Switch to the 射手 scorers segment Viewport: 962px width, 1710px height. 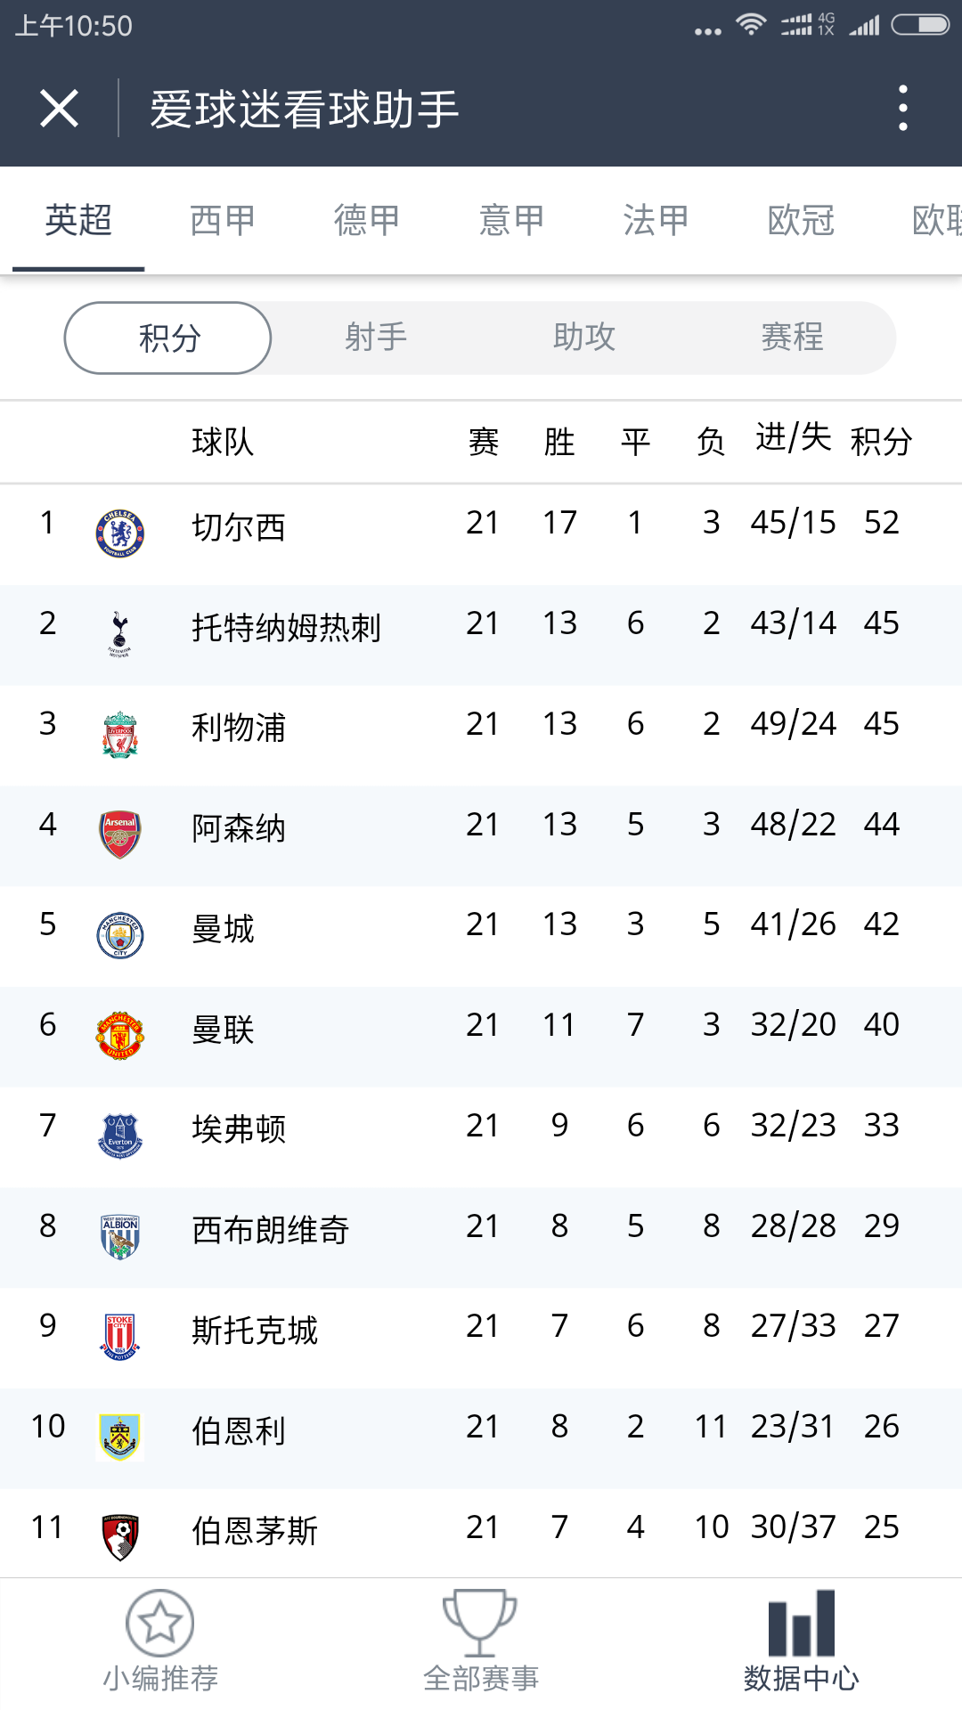click(376, 338)
